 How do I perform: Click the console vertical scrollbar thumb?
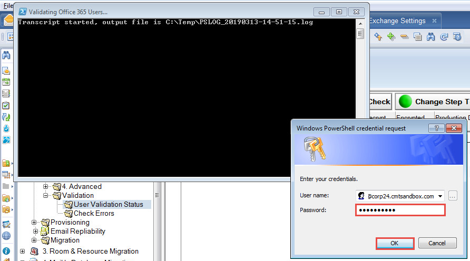pos(360,34)
